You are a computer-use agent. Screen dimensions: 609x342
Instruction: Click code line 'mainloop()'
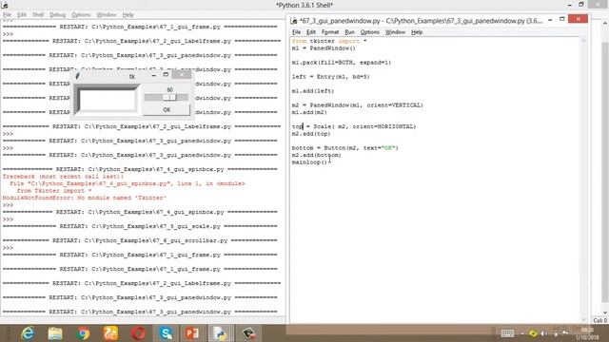pyautogui.click(x=309, y=162)
